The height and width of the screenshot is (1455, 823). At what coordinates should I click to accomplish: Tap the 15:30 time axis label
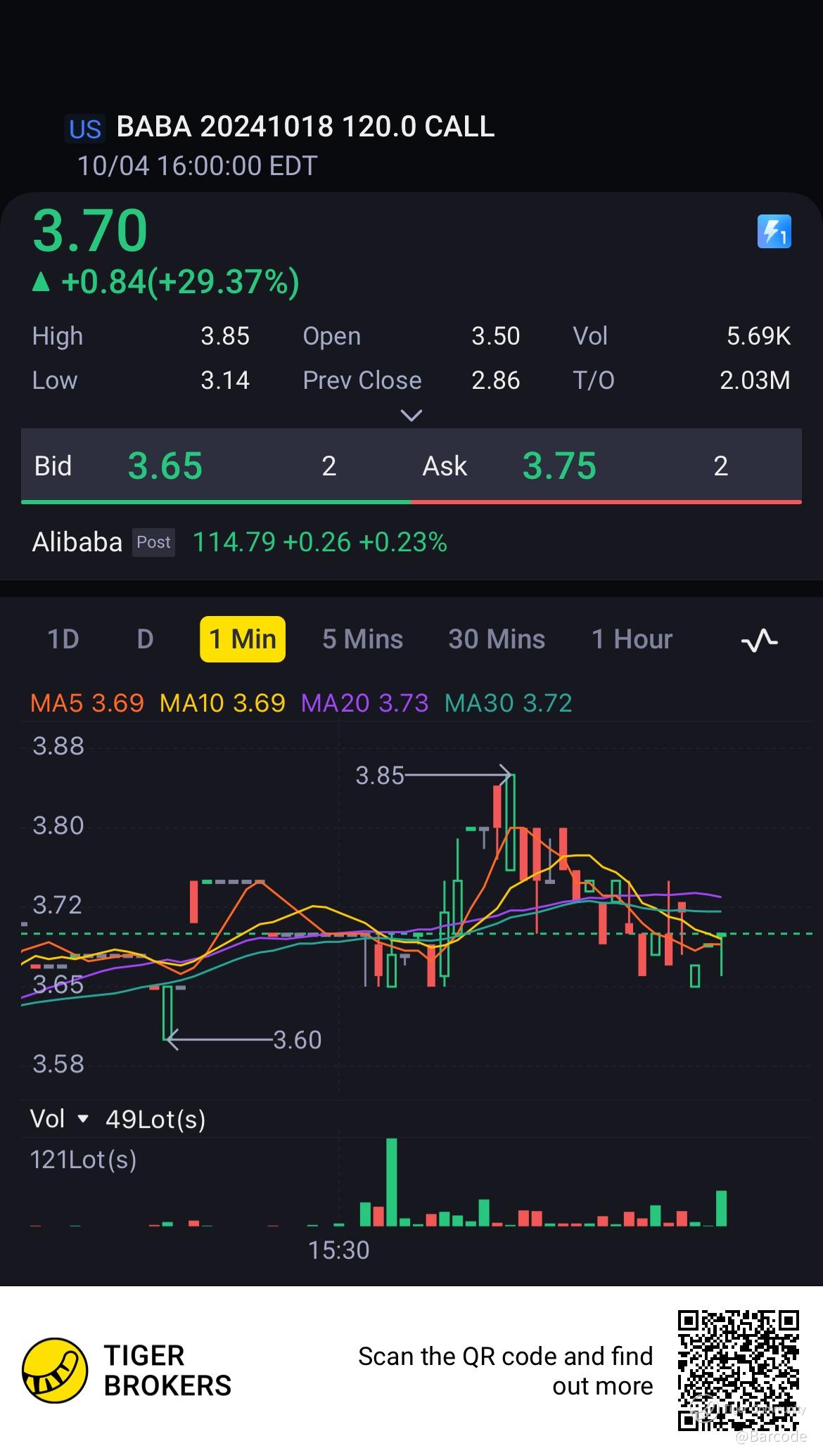click(338, 1250)
